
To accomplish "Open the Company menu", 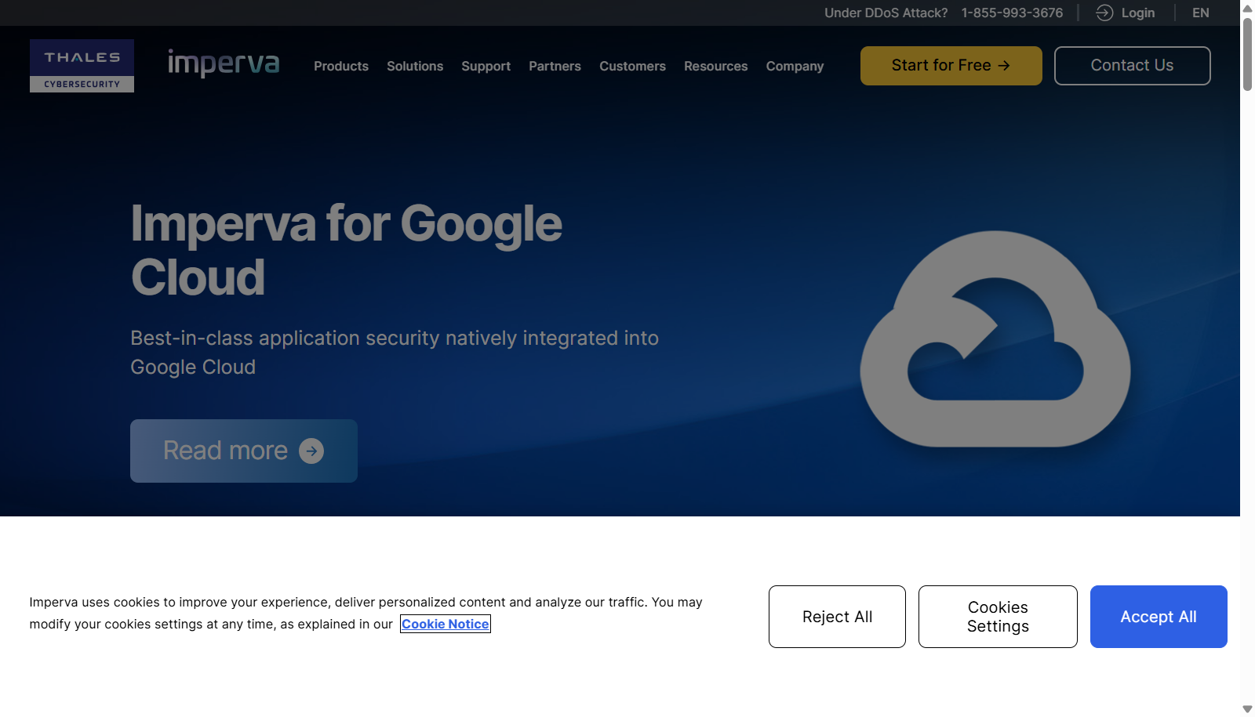I will click(x=795, y=67).
